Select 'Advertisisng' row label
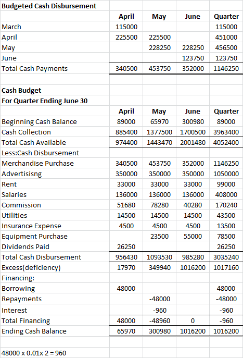The height and width of the screenshot is (358, 243). 55,174
